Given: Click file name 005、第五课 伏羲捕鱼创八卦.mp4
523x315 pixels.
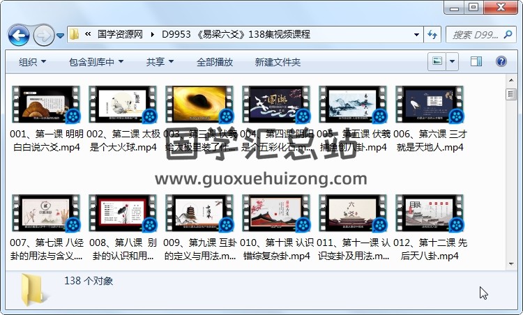Looking at the screenshot, I should click(354, 140).
